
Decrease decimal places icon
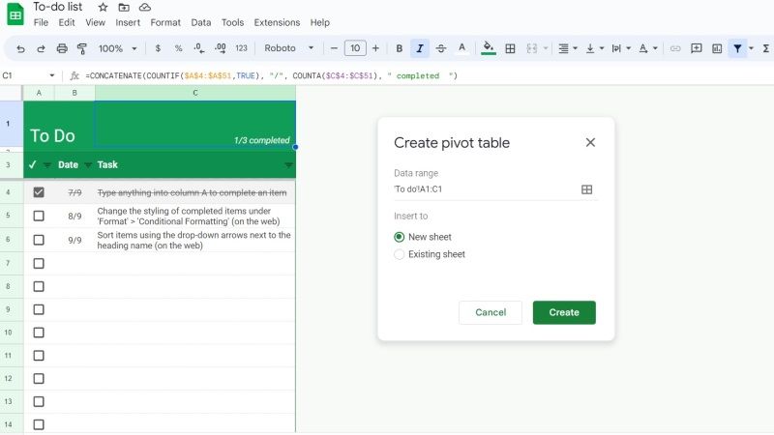[199, 48]
